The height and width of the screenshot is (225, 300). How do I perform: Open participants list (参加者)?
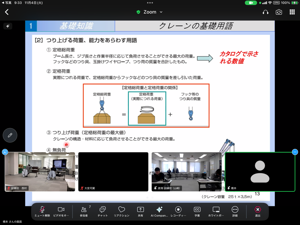click(84, 211)
